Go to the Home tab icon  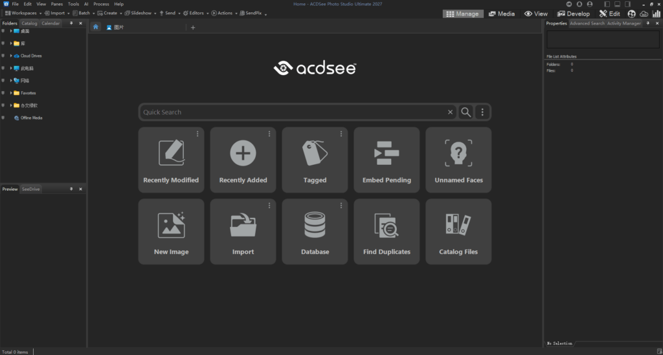(x=96, y=27)
